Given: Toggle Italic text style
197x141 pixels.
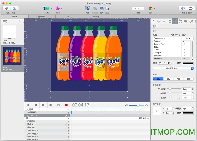Looking at the screenshot, I should pos(164,63).
